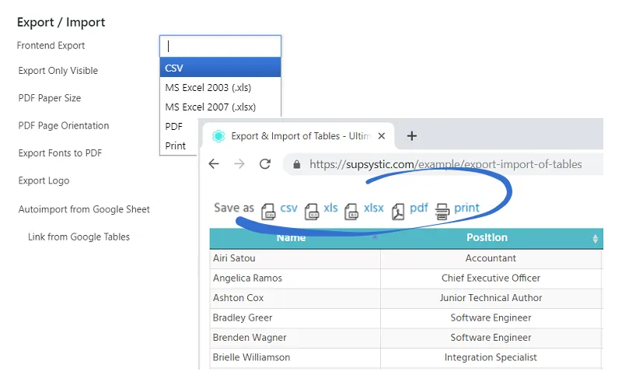The image size is (622, 389).
Task: Click the padlock site security icon
Action: pos(296,164)
